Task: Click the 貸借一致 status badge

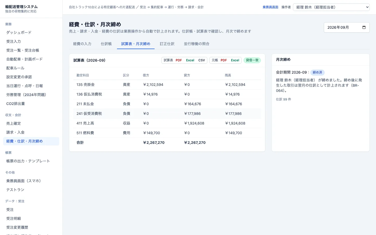Action: pos(252,60)
